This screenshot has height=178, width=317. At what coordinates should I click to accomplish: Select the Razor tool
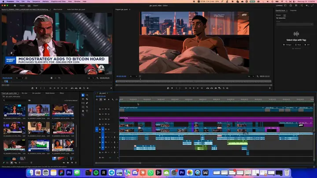point(87,99)
